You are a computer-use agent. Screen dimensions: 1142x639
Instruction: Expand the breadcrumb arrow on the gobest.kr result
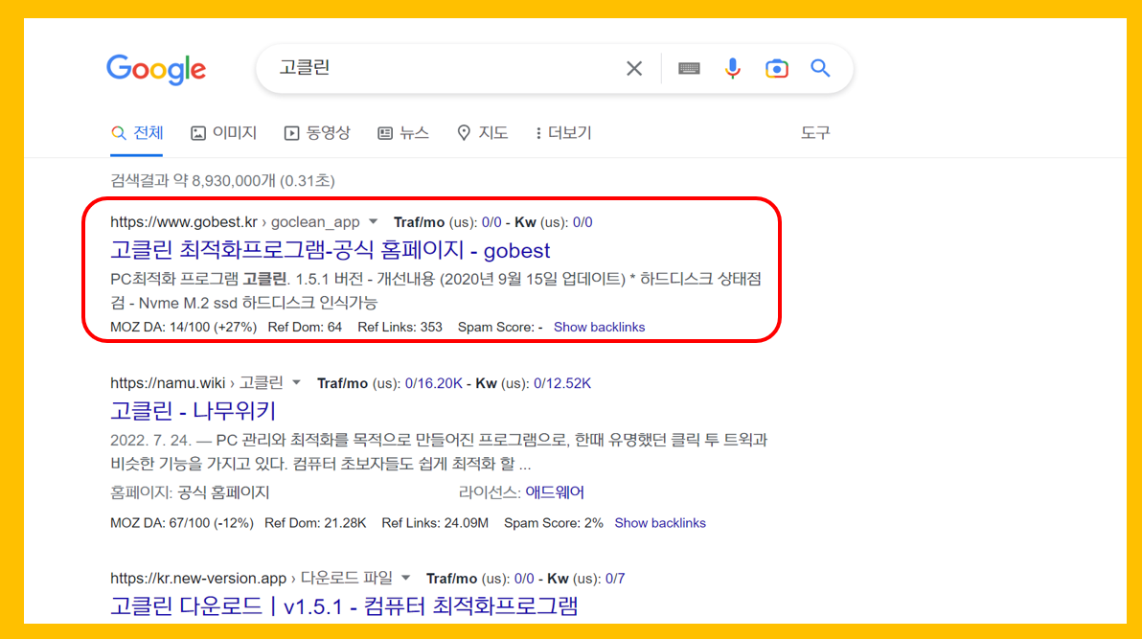point(374,221)
